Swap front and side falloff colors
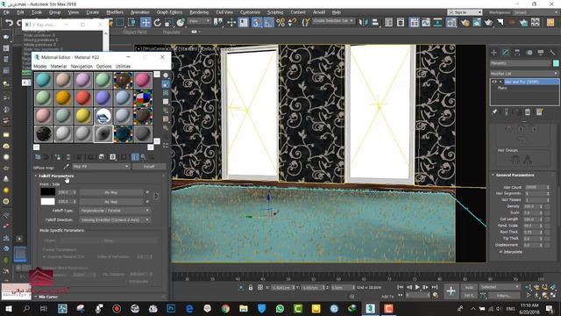The image size is (561, 316). pos(156,197)
